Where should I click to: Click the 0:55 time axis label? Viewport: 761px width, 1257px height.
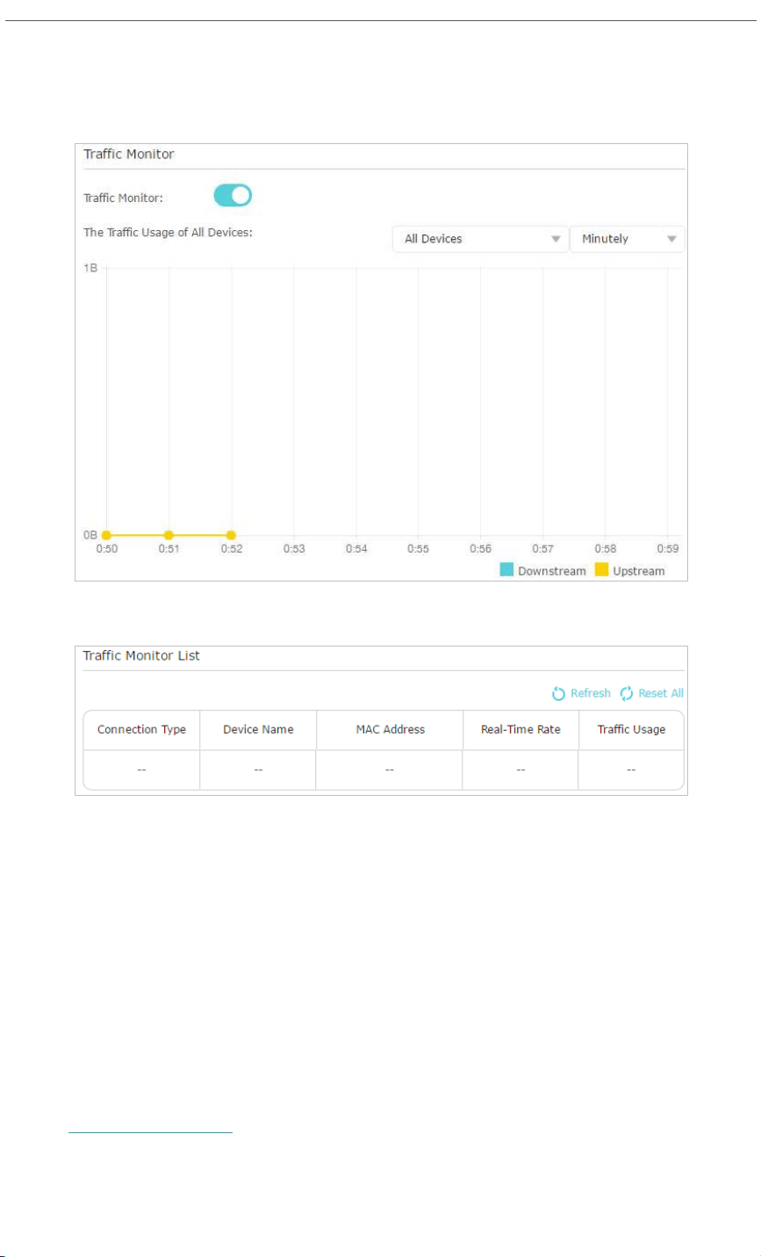coord(418,549)
